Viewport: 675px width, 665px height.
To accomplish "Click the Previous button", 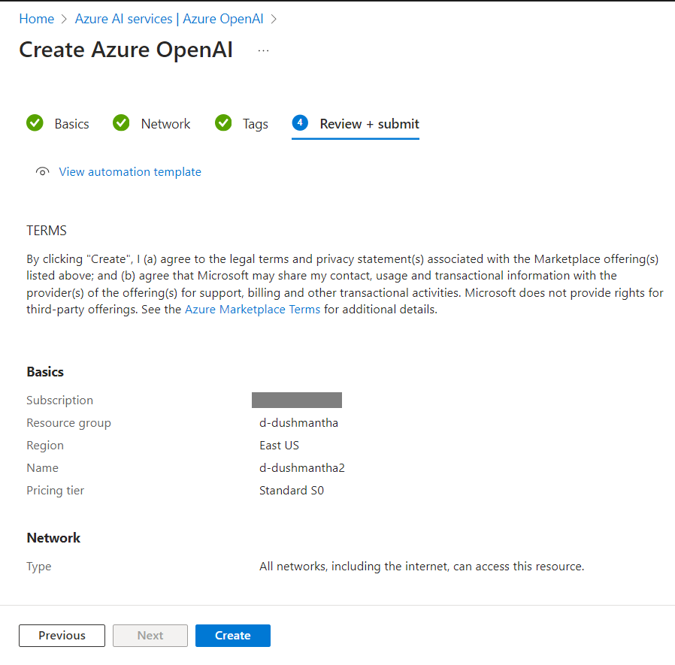I will point(62,635).
